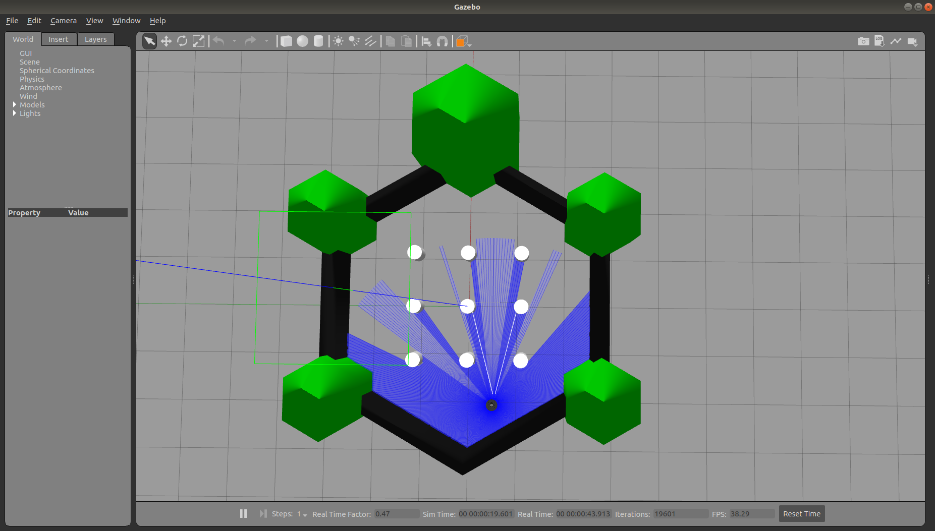
Task: Open the data logger
Action: [x=879, y=41]
